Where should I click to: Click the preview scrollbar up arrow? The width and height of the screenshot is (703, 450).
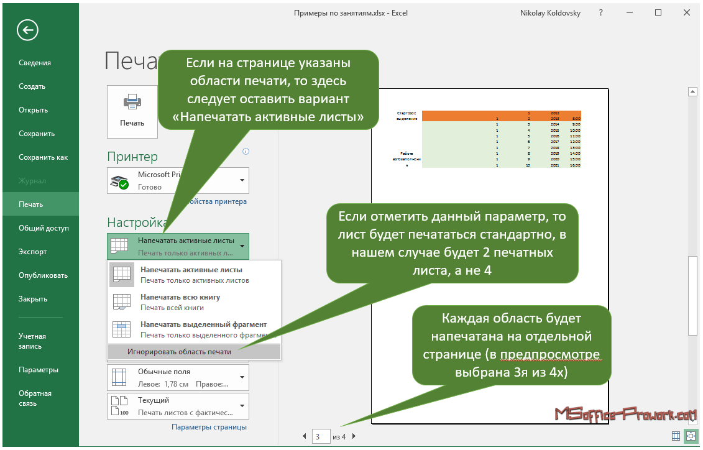pos(692,92)
